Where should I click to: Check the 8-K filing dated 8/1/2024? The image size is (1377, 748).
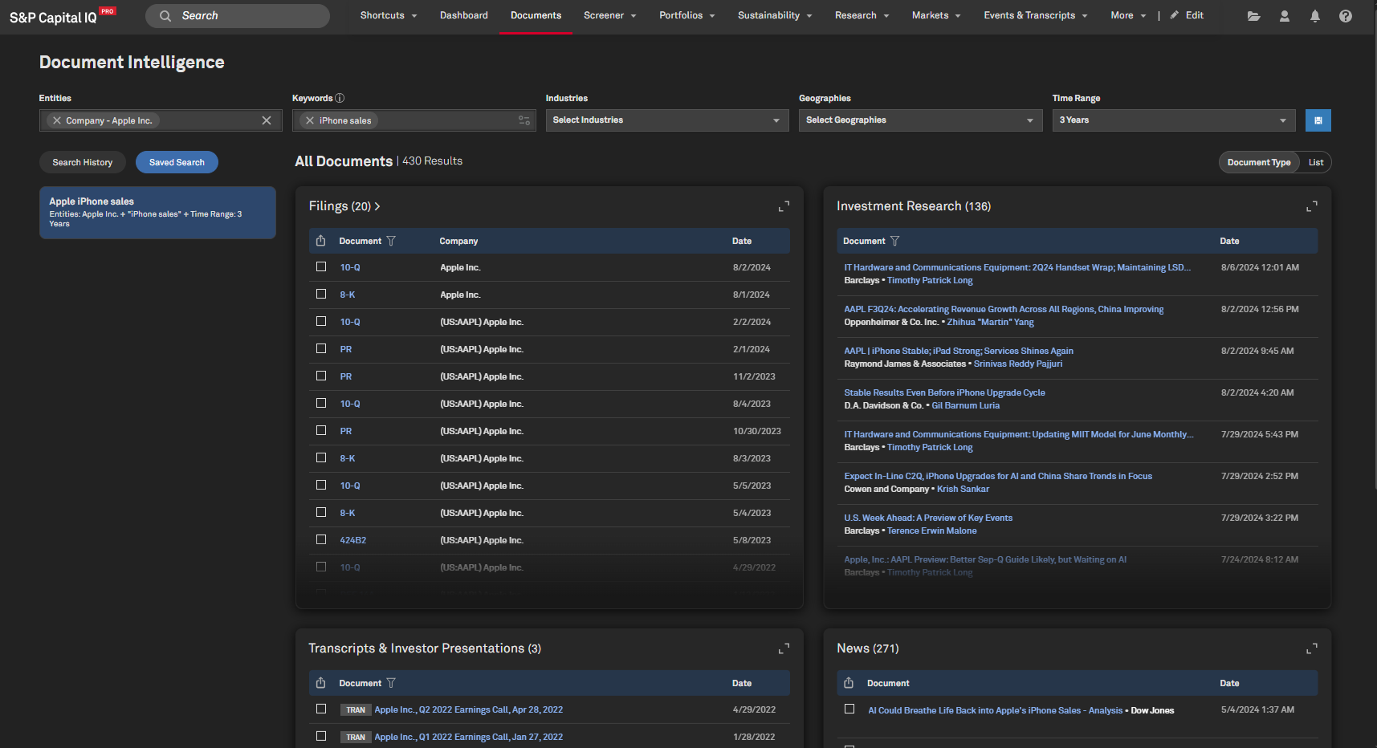pyautogui.click(x=321, y=295)
